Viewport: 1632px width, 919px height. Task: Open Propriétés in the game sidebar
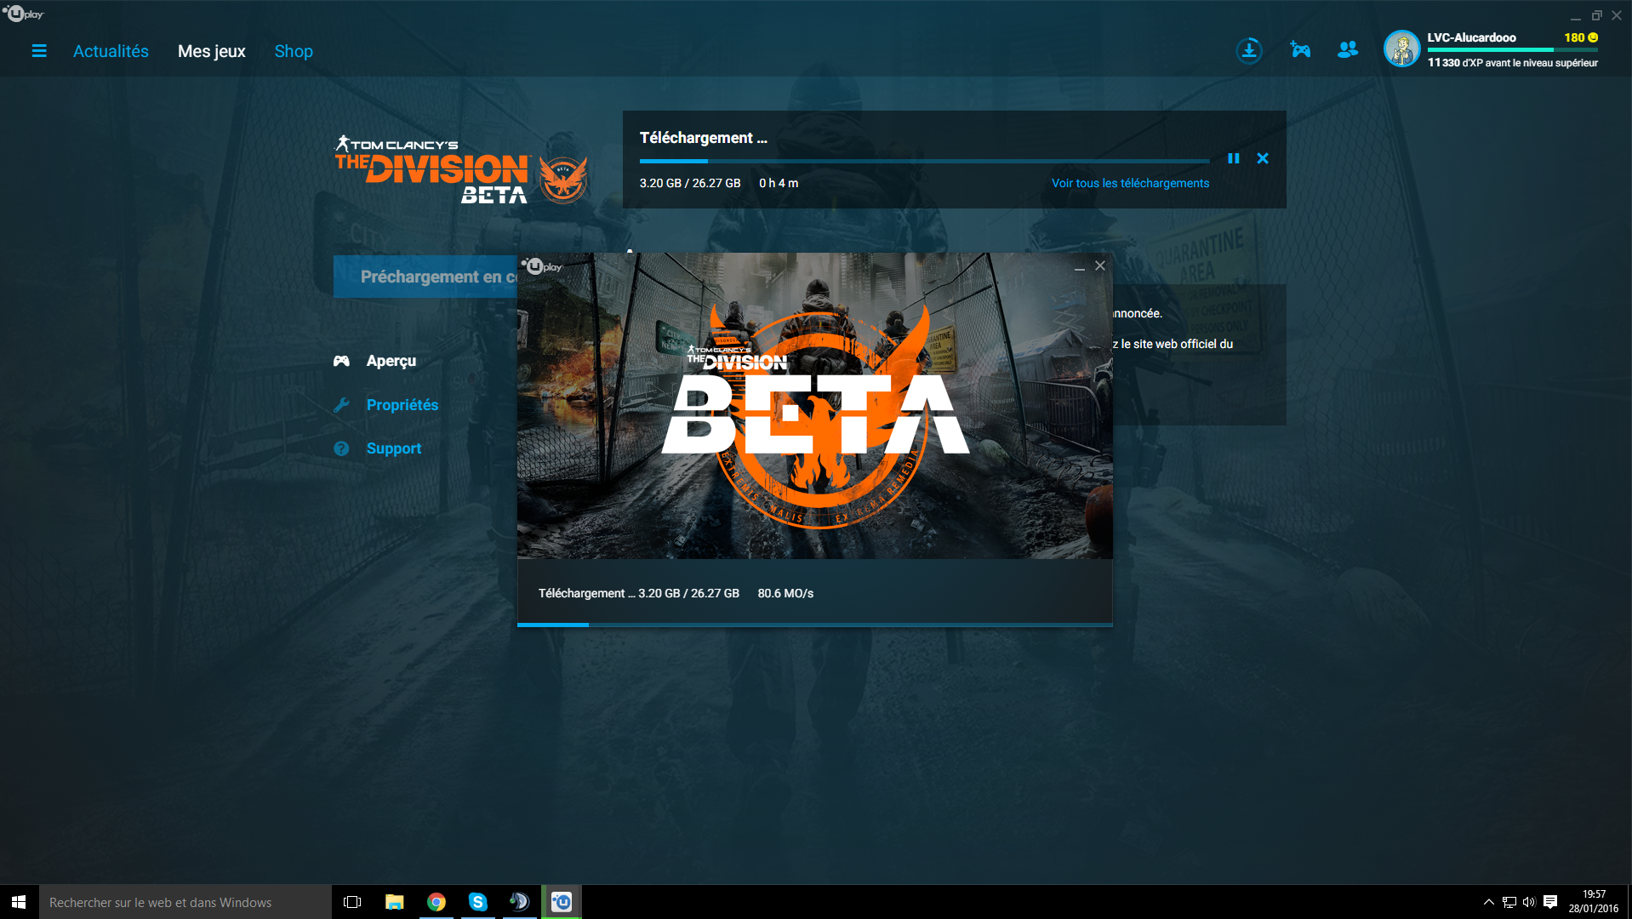[402, 405]
